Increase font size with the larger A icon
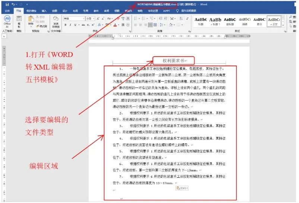The image size is (299, 203). (98, 19)
